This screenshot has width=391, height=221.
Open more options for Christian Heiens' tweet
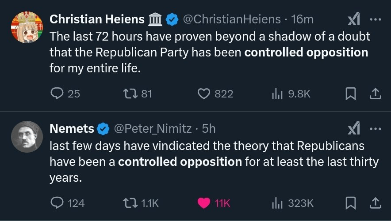375,19
